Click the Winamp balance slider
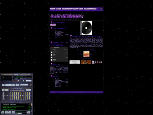The height and width of the screenshot is (115, 153). tap(23, 81)
